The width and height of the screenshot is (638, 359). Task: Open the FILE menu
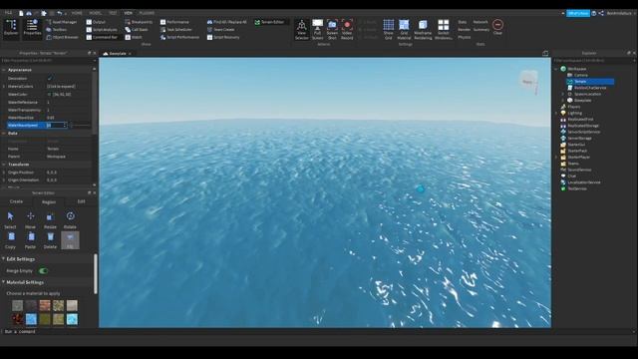pos(9,13)
